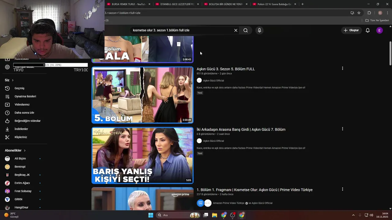Open Tüm Yer İşaretleri bookmarks folder
This screenshot has width=392, height=220.
point(377,20)
